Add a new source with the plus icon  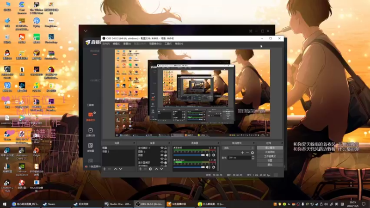click(x=140, y=169)
